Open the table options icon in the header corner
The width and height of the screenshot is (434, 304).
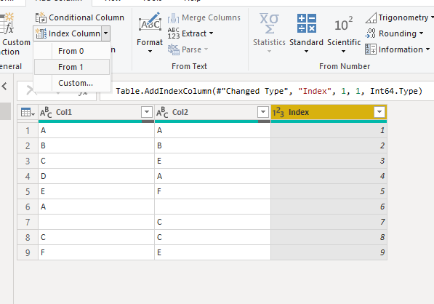coord(28,113)
